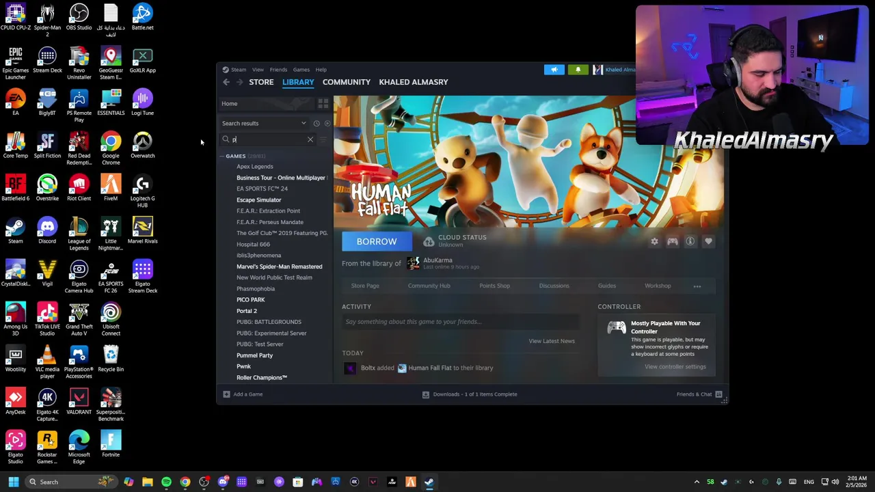Focus the library search field
The image size is (875, 492).
(268, 139)
